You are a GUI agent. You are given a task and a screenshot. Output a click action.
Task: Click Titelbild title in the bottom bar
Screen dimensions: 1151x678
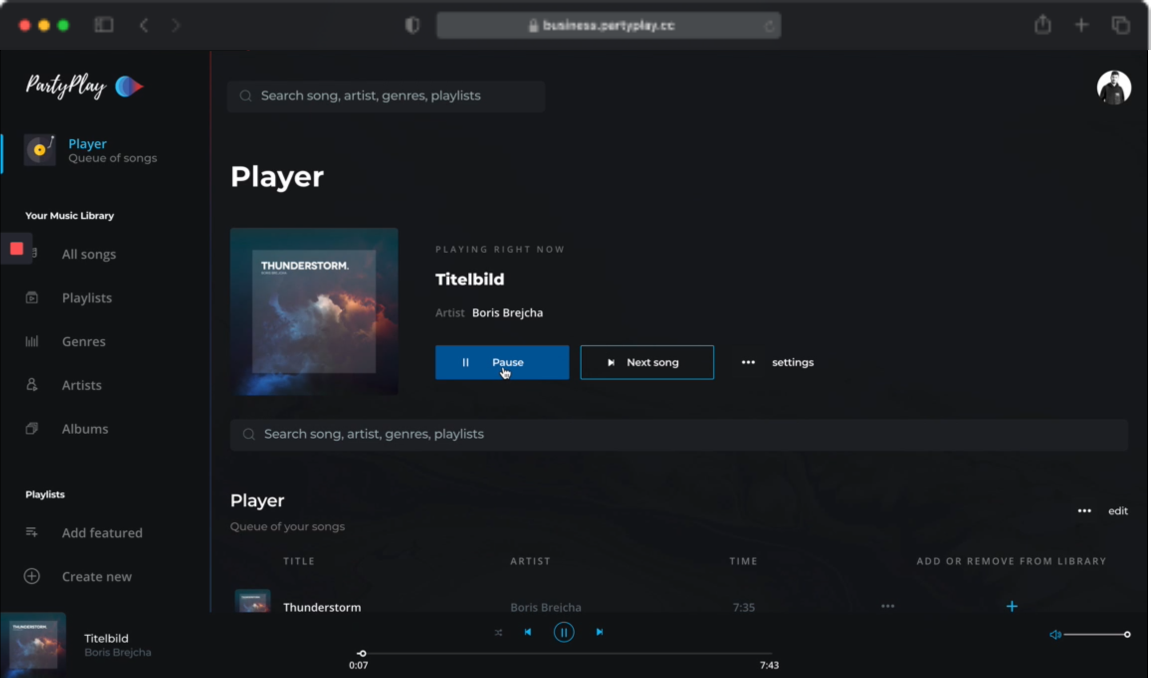tap(106, 639)
